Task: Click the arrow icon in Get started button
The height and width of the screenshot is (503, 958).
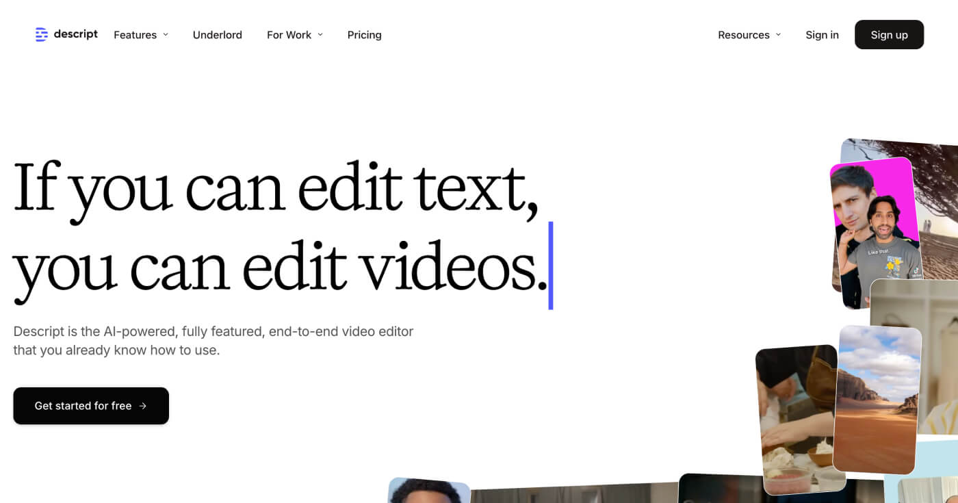Action: [x=143, y=406]
